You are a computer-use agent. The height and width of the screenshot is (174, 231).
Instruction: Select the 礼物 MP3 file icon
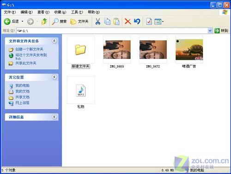pyautogui.click(x=81, y=90)
